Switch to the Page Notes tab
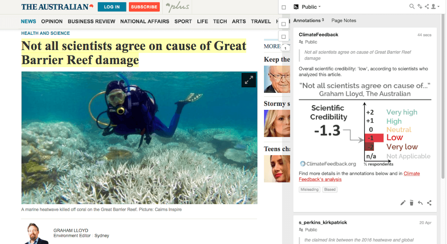The image size is (447, 244). [x=344, y=20]
